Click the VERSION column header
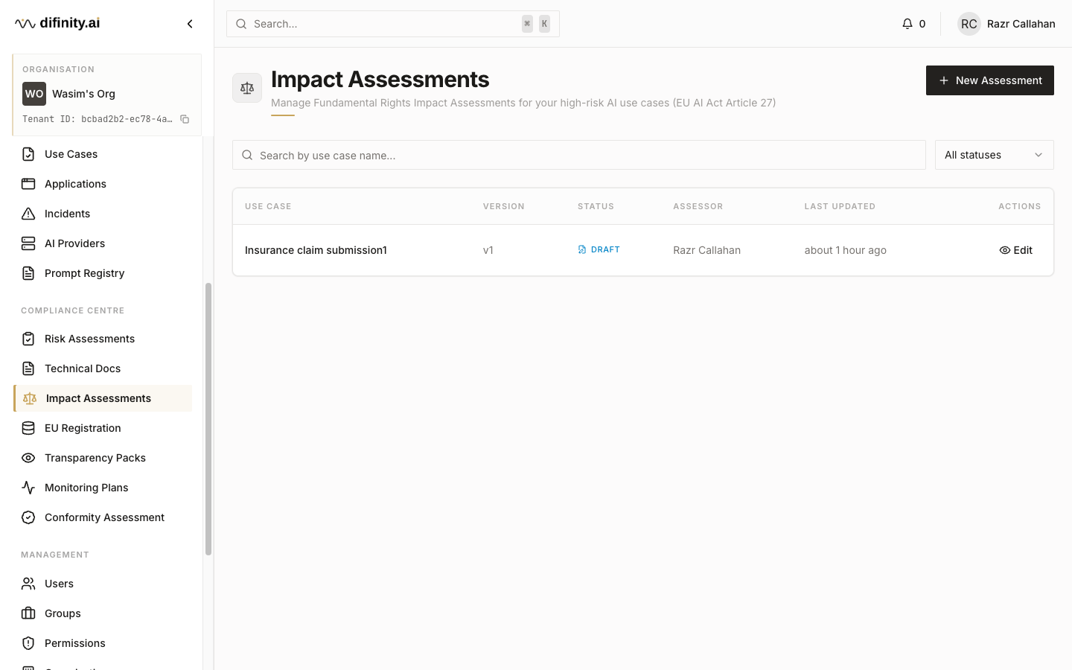The width and height of the screenshot is (1072, 670). pos(504,206)
